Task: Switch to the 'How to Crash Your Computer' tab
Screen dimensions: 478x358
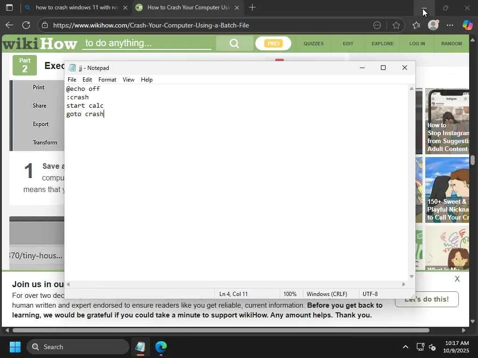Action: coord(188,7)
